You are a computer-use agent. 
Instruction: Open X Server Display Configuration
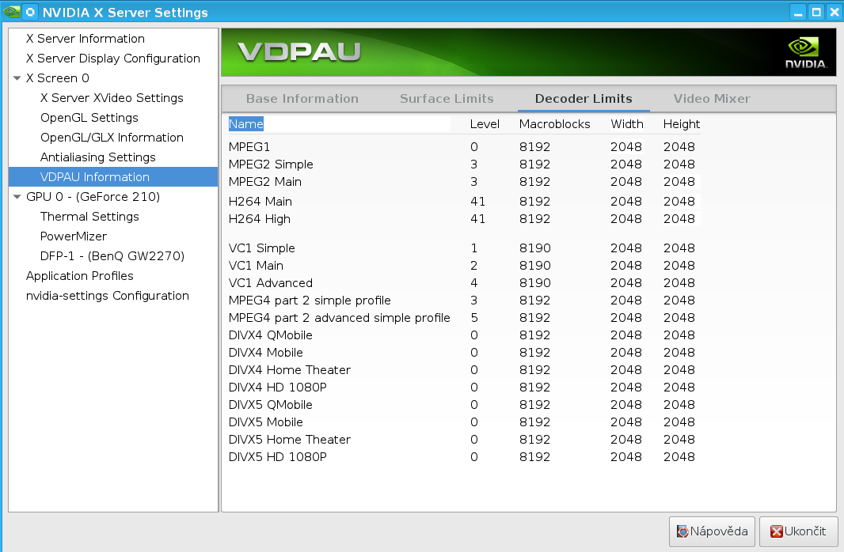pyautogui.click(x=113, y=59)
